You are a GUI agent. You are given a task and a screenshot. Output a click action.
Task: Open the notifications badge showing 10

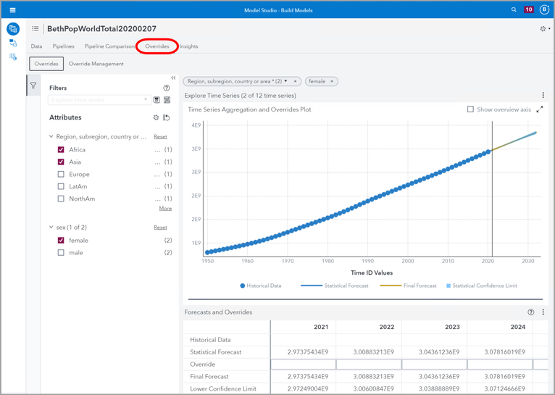(529, 9)
